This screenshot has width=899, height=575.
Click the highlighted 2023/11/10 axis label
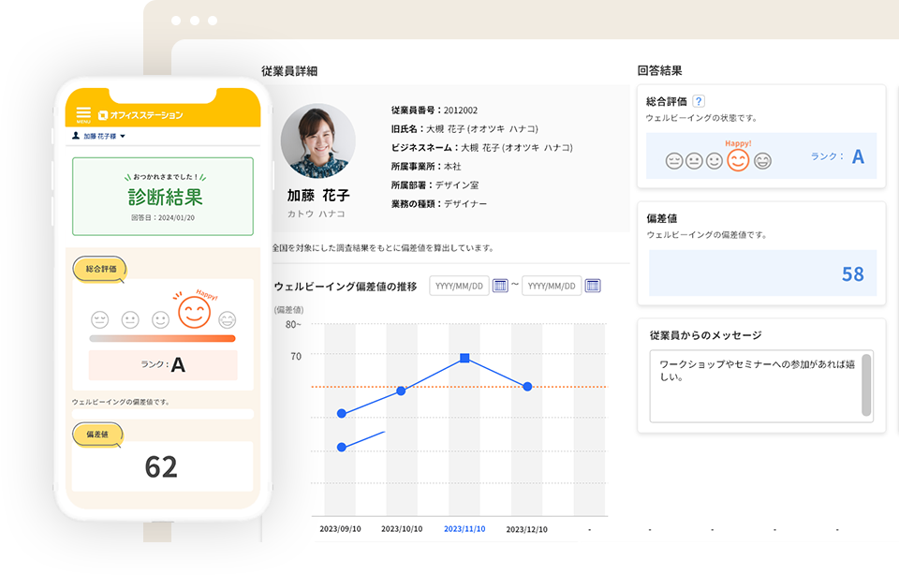tap(464, 529)
